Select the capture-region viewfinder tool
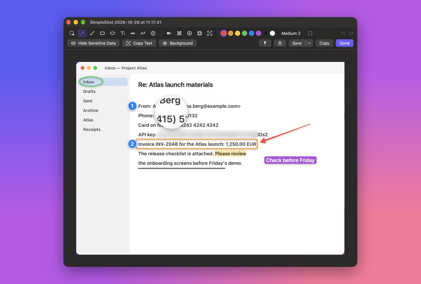Viewport: 421px width, 284px height. point(210,33)
